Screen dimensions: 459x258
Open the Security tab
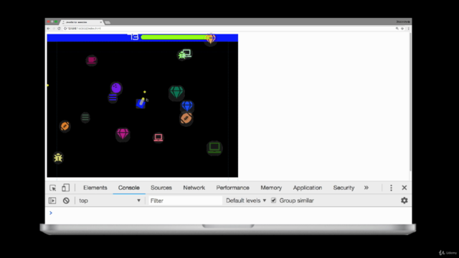point(344,188)
